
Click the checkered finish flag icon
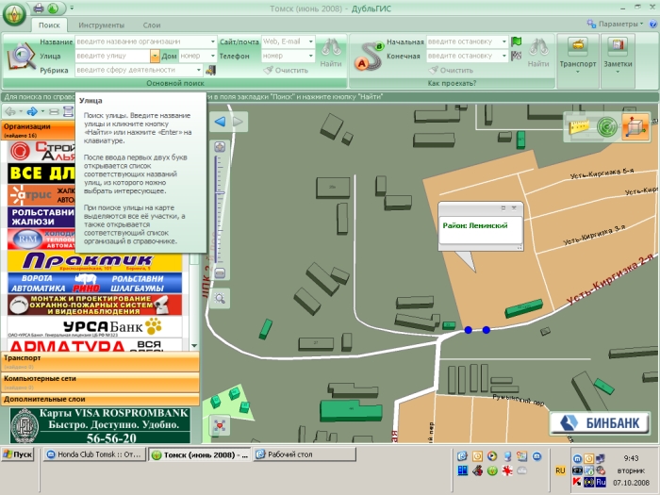(516, 56)
